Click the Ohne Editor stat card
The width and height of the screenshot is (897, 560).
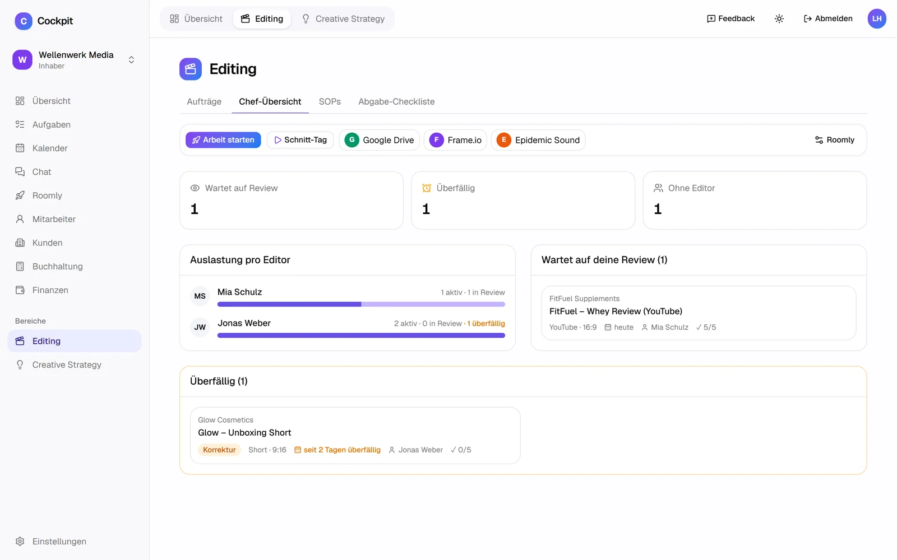pos(755,200)
